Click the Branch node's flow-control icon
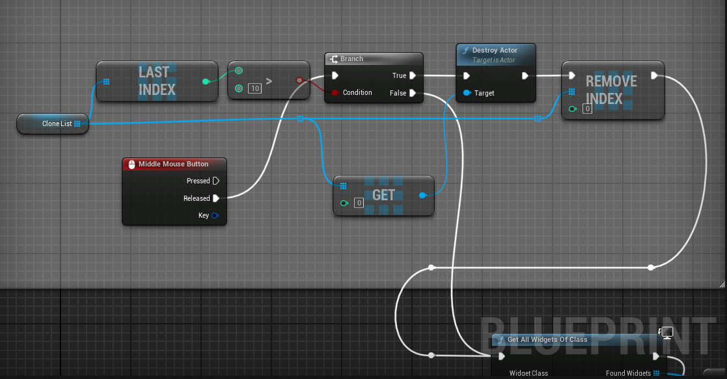 (x=333, y=59)
